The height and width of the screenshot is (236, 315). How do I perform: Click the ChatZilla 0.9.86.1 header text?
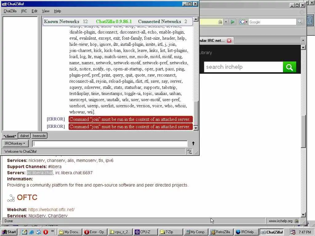[114, 22]
